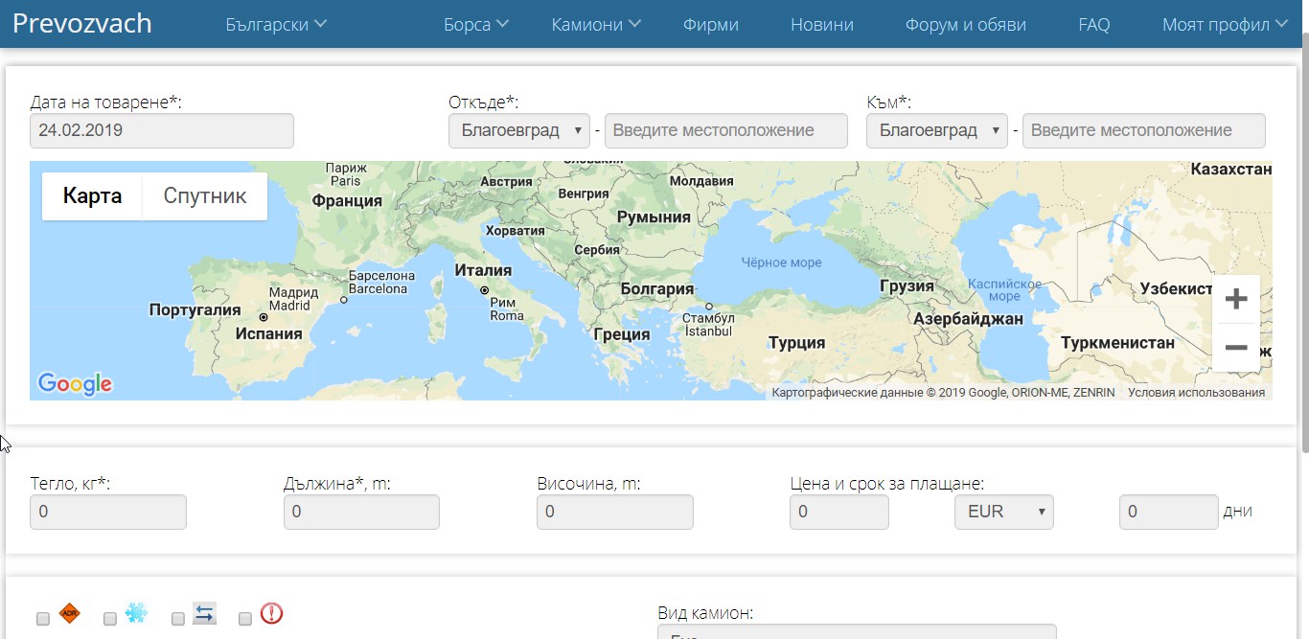
Task: Click the Вид камион label
Action: click(705, 613)
